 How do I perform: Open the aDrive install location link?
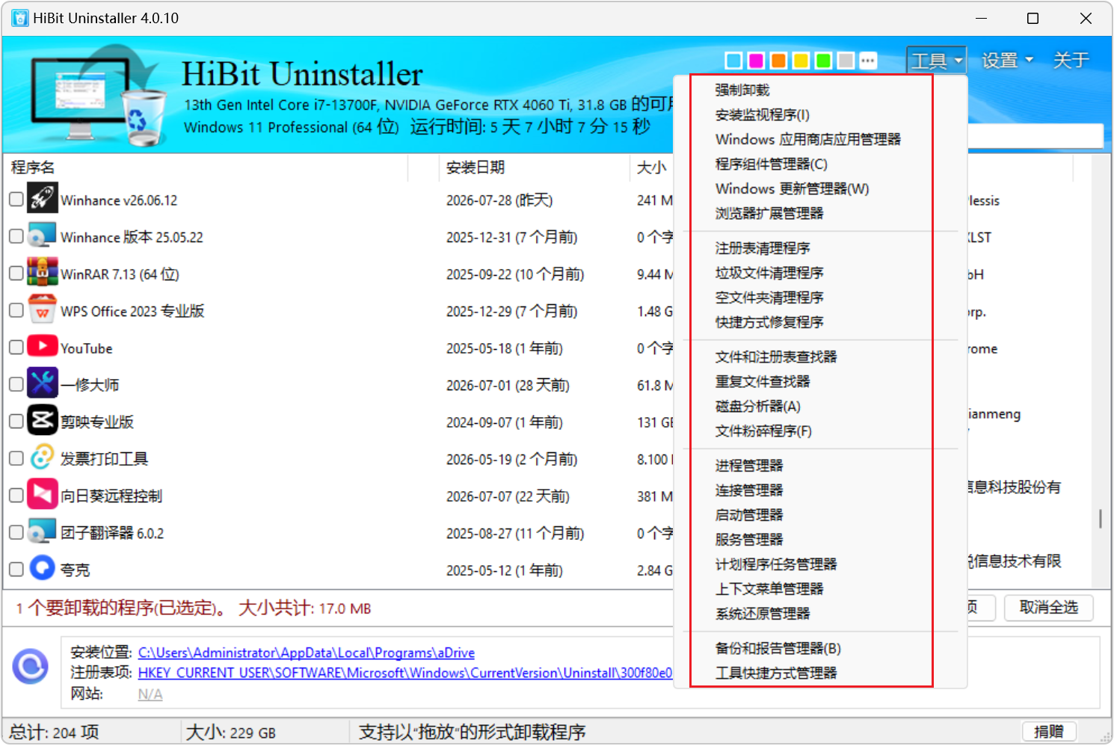(307, 653)
